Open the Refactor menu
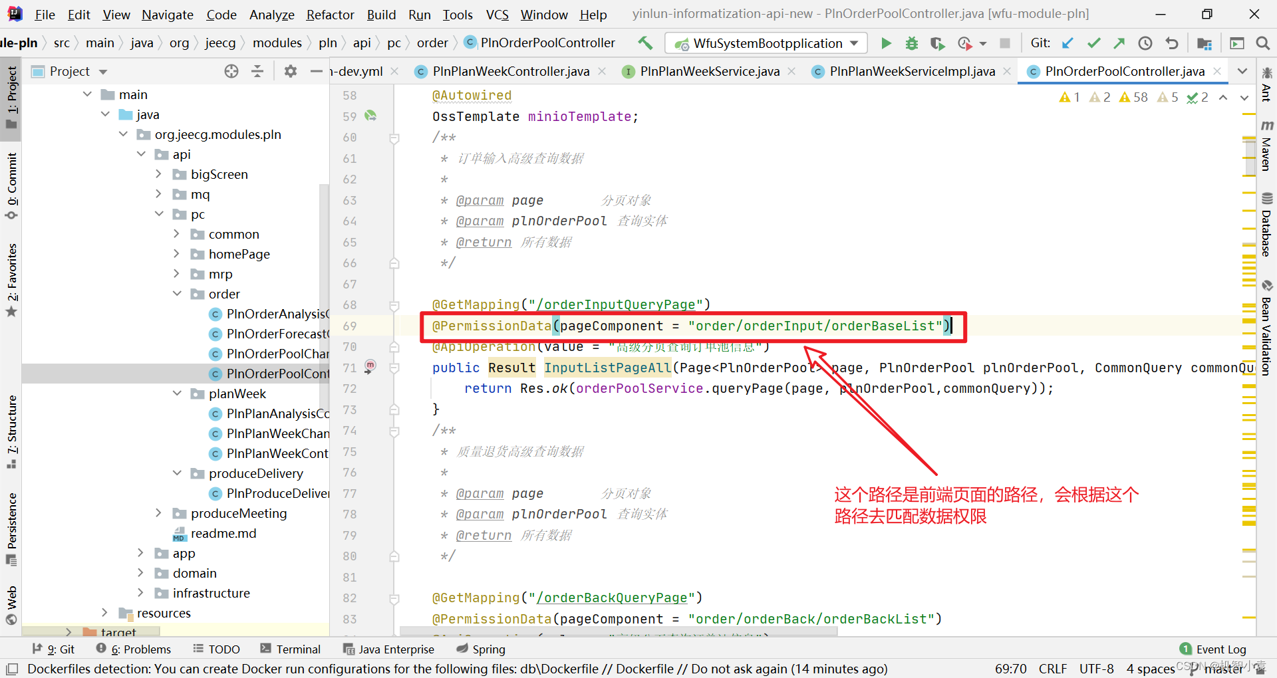This screenshot has height=678, width=1277. coord(330,15)
